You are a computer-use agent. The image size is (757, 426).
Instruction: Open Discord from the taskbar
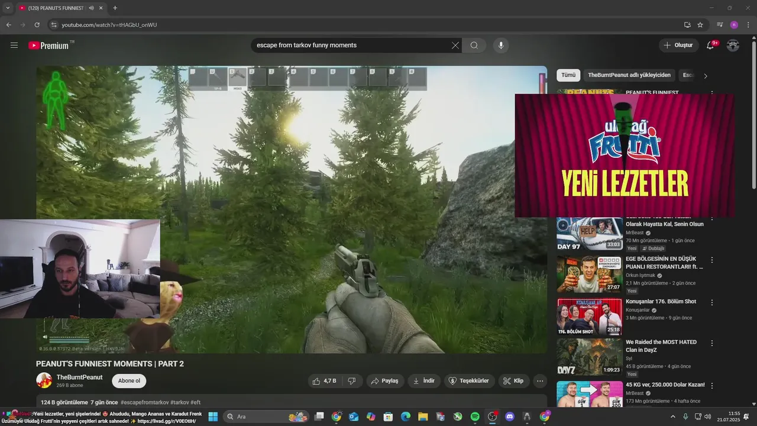pos(510,417)
